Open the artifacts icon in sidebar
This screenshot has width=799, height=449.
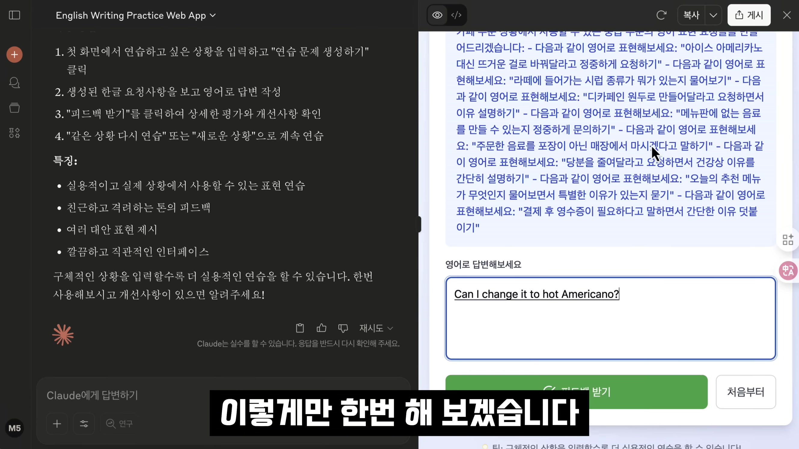14,133
